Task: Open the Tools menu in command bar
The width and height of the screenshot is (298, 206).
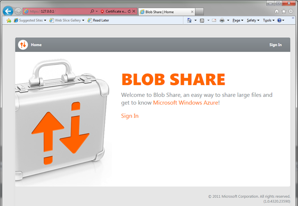Action: pyautogui.click(x=269, y=20)
